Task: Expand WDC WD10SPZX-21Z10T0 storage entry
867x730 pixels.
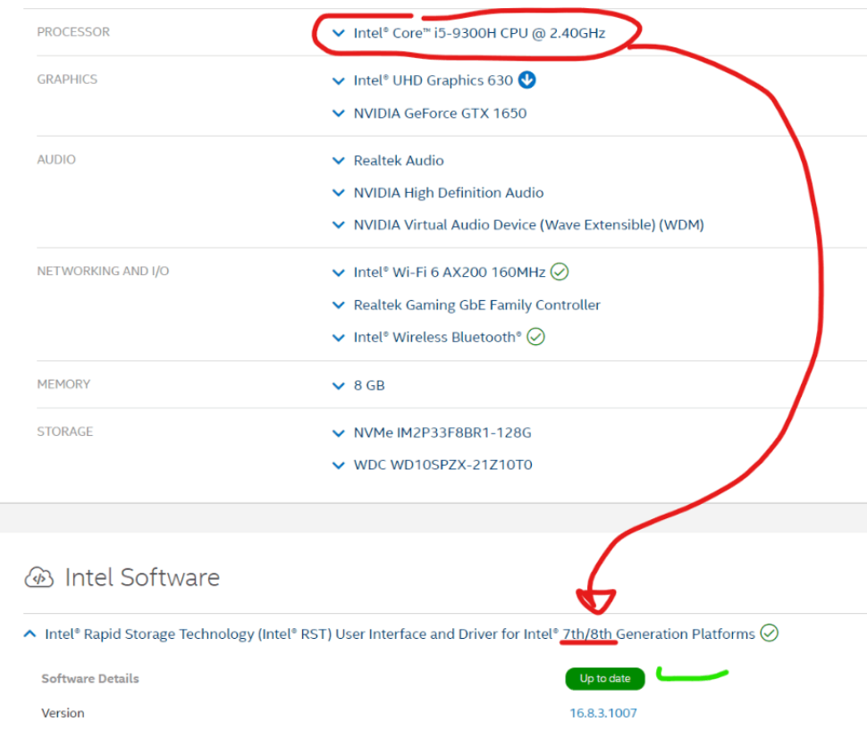Action: pos(339,466)
